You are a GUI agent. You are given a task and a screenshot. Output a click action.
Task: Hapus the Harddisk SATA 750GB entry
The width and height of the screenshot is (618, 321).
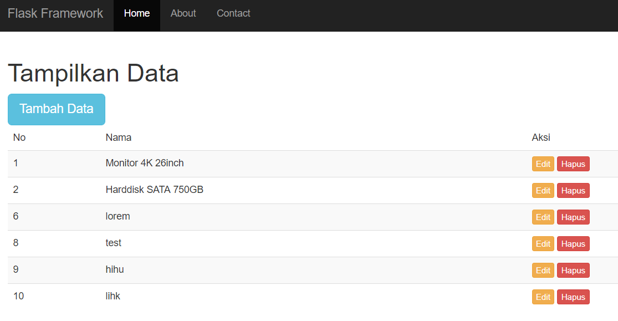573,190
